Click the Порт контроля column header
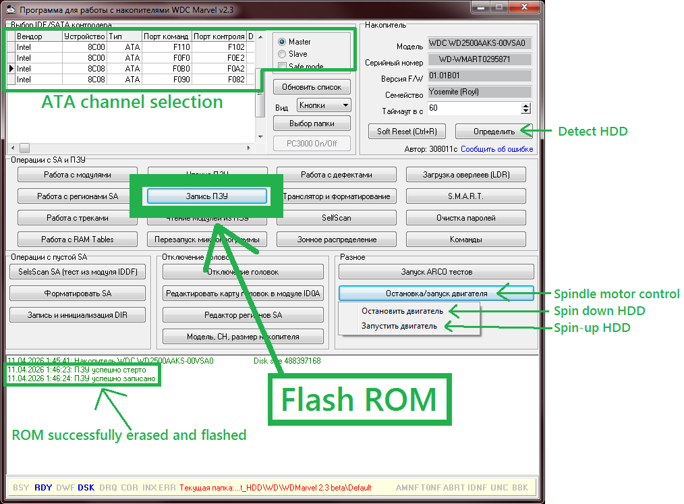This screenshot has width=684, height=504. [x=219, y=36]
